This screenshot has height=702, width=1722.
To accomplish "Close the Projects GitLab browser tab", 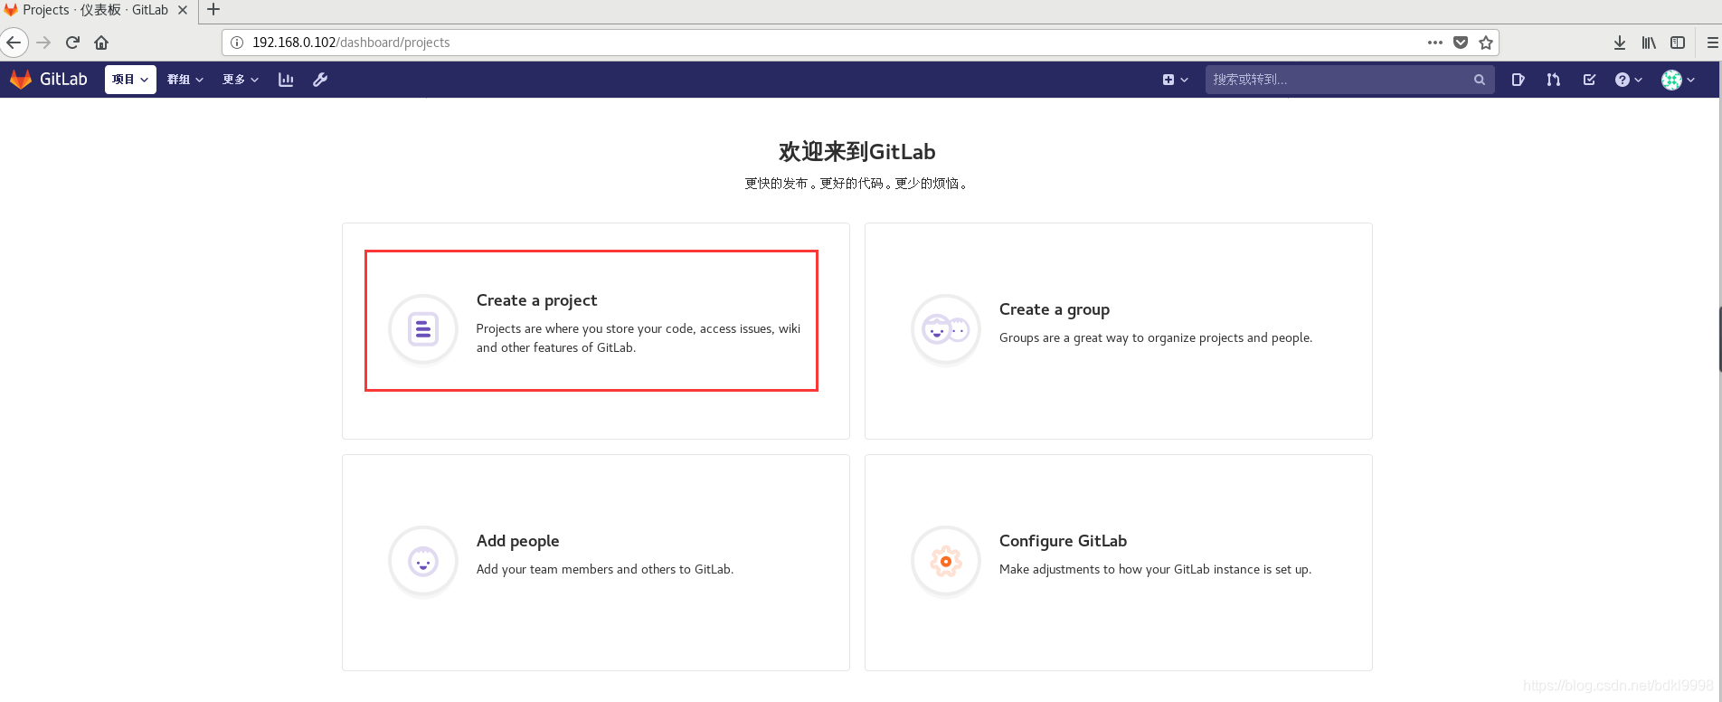I will click(183, 10).
